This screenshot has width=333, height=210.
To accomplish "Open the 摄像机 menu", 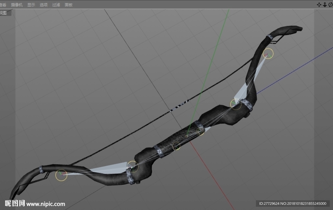I will [x=17, y=5].
